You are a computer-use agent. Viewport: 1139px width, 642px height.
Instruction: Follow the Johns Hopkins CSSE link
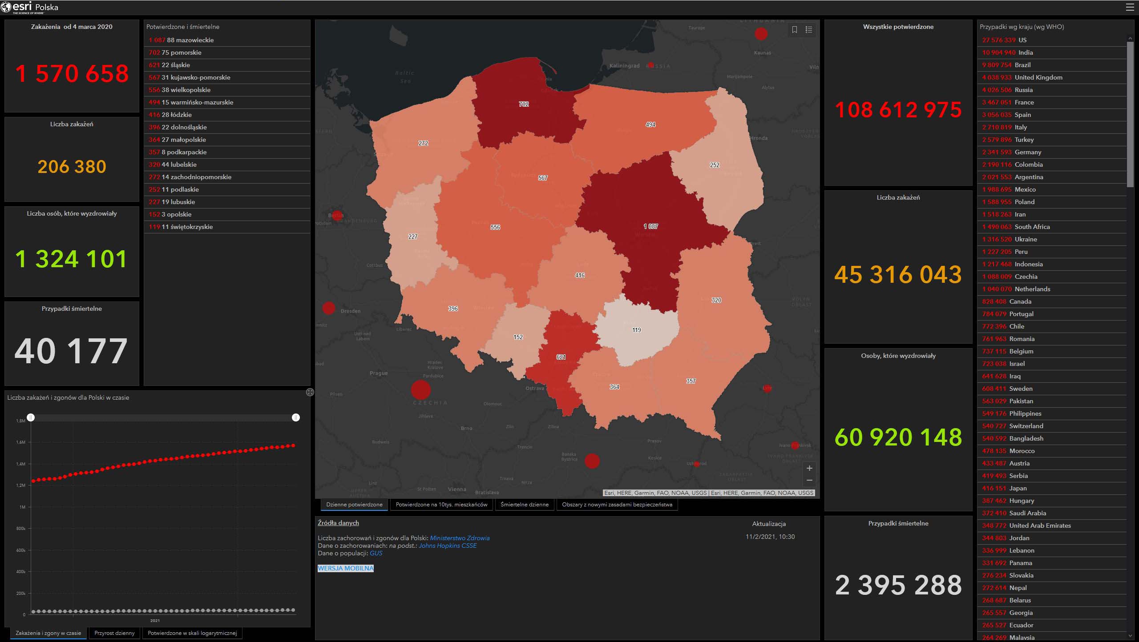coord(448,546)
